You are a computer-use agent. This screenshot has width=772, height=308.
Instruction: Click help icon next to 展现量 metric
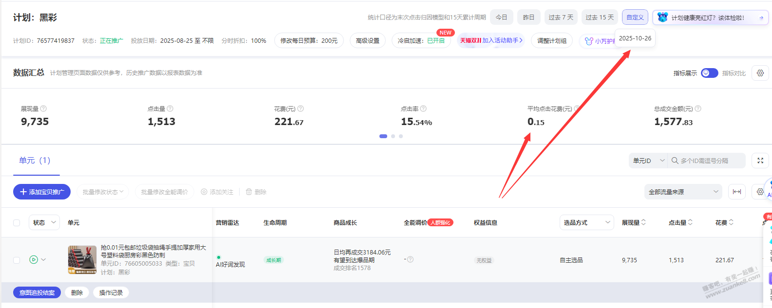(x=43, y=109)
